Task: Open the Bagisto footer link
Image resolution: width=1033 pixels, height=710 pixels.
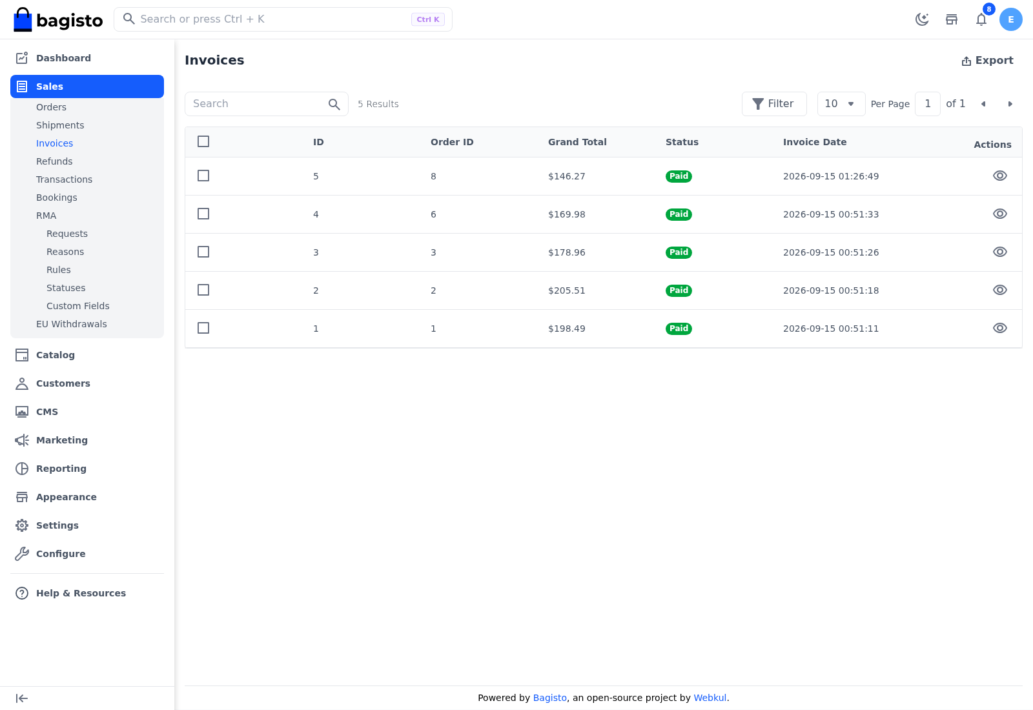Action: click(x=550, y=698)
